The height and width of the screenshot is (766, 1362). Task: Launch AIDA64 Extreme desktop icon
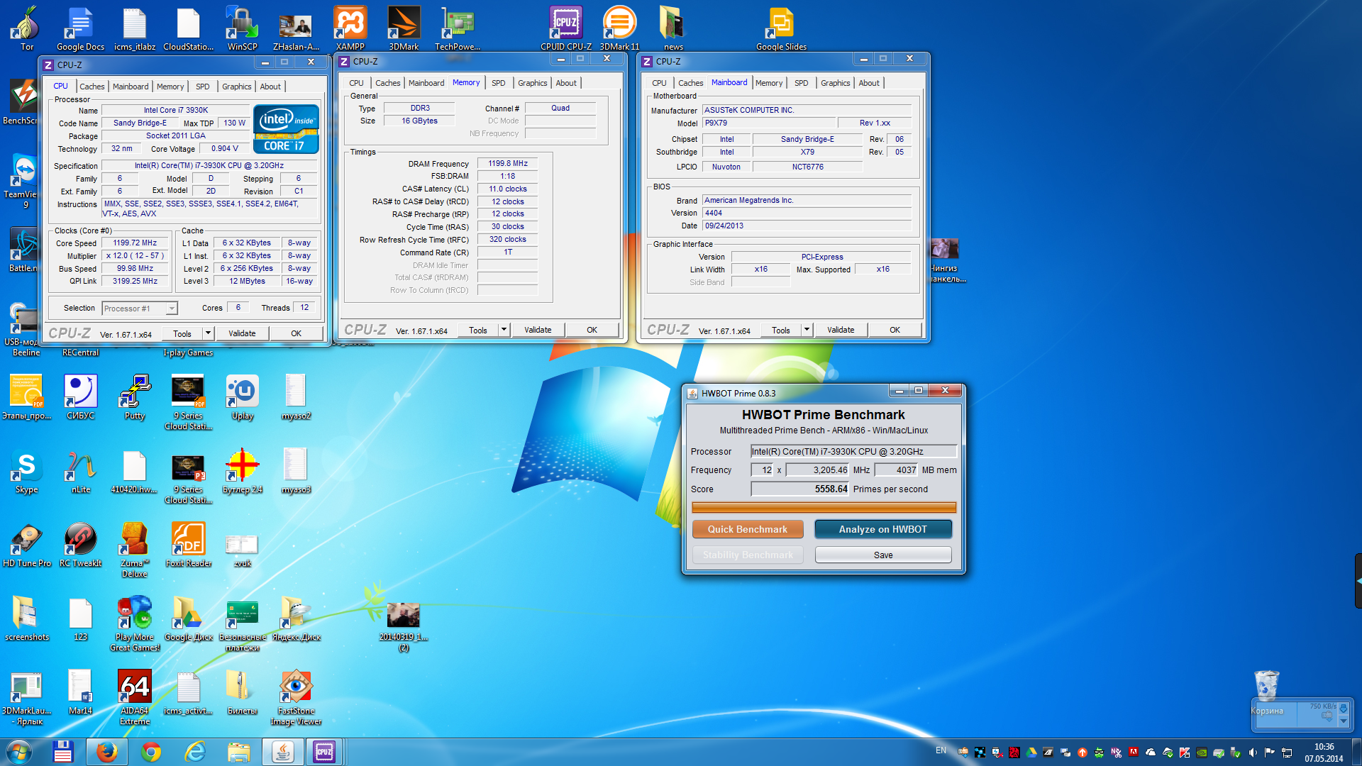[x=134, y=697]
